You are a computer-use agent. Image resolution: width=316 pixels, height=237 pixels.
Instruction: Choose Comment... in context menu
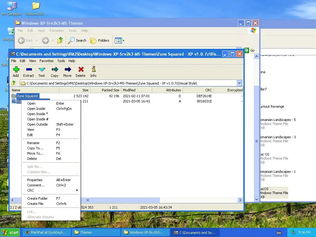tap(51, 185)
